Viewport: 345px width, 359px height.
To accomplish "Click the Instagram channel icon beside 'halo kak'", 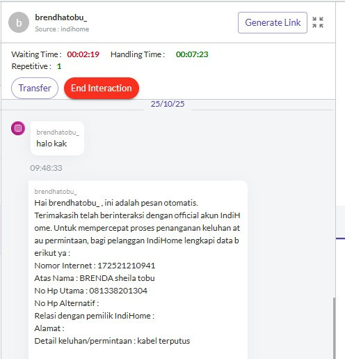I will click(18, 128).
